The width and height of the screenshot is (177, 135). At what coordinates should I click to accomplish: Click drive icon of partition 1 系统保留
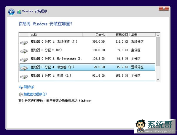tap(24, 43)
